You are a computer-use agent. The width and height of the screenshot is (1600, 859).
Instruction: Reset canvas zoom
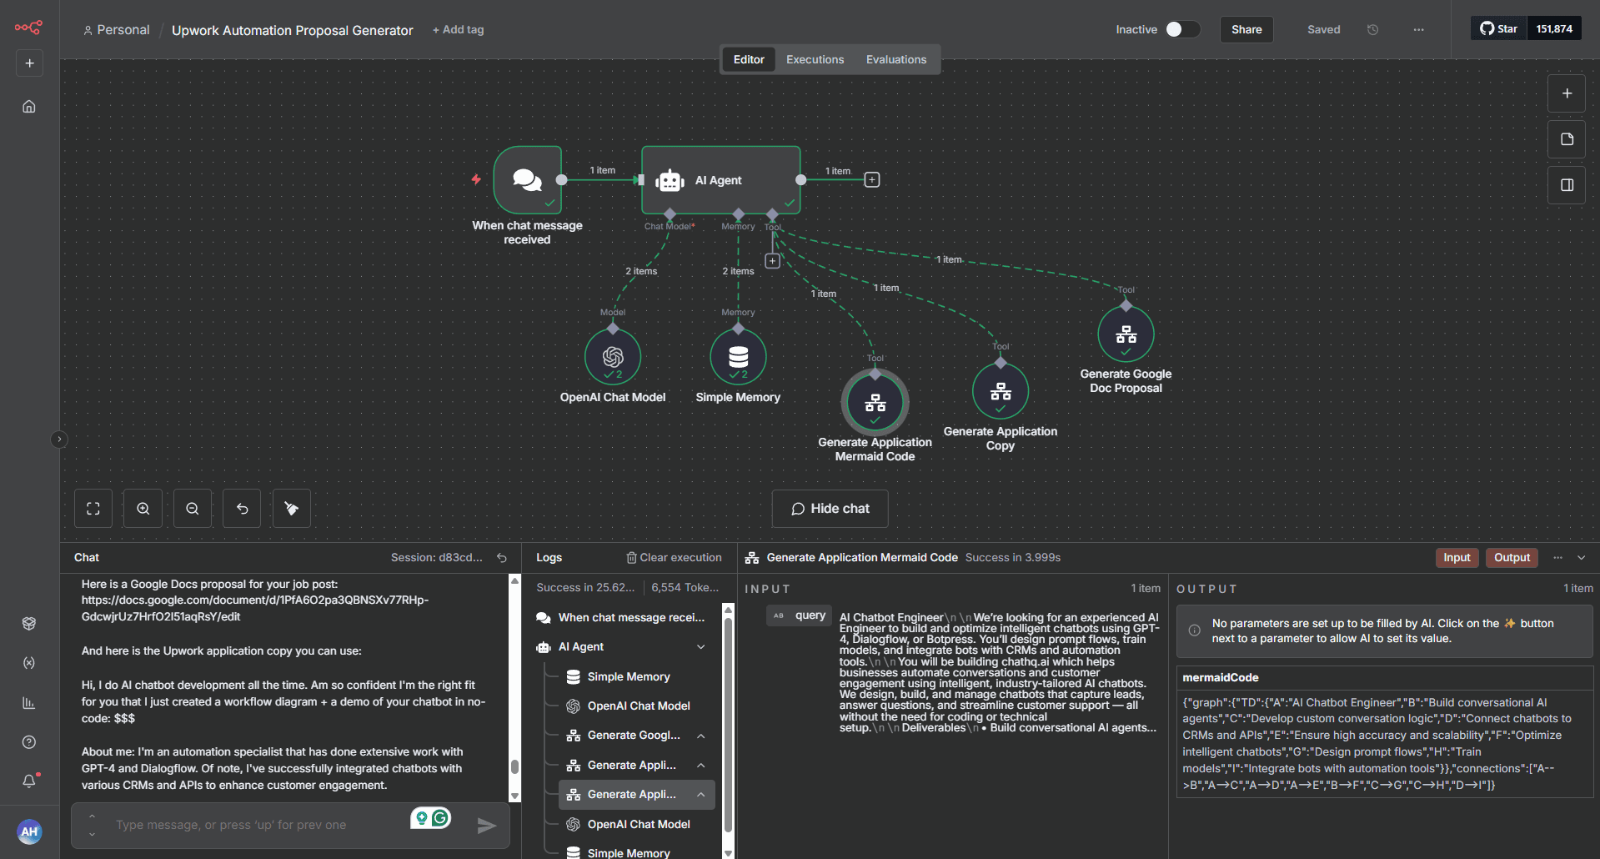[242, 509]
